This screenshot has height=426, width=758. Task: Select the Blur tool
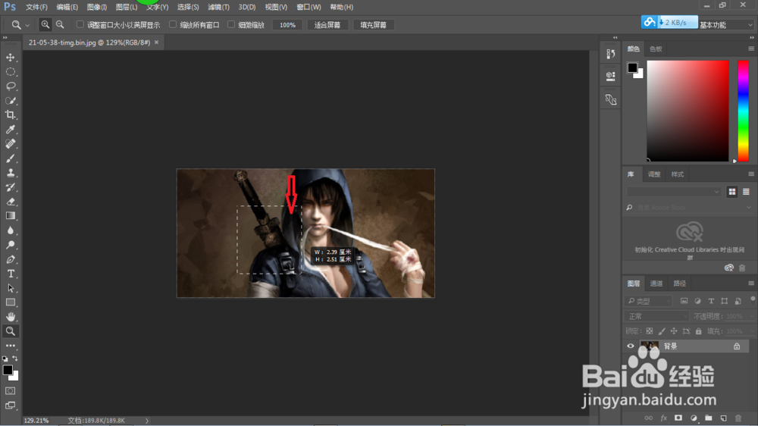click(x=10, y=230)
